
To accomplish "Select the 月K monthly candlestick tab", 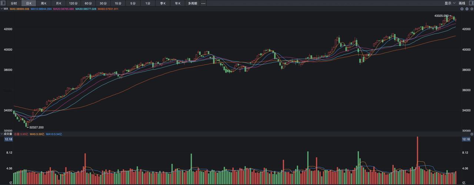I will pyautogui.click(x=59, y=3).
